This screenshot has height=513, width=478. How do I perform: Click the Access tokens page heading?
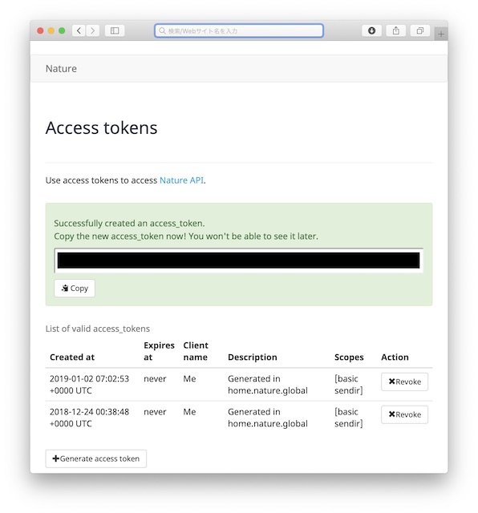[x=102, y=127]
